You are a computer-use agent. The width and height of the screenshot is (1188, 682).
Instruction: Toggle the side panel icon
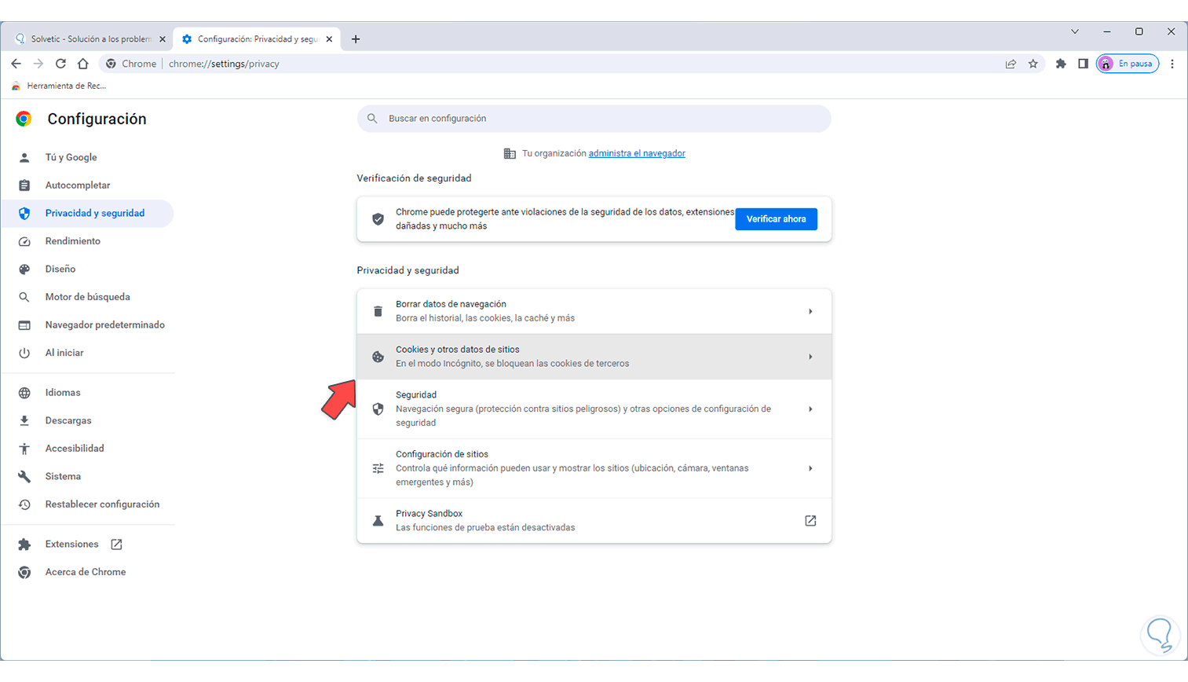(x=1083, y=64)
